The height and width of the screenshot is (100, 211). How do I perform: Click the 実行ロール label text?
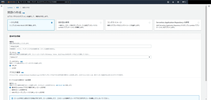[x=13, y=84]
